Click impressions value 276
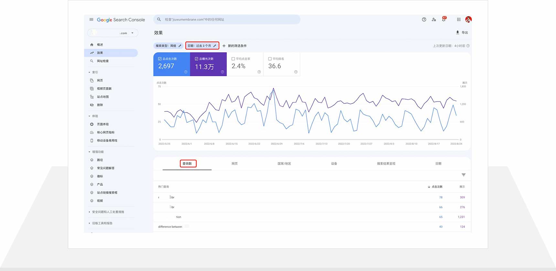 [463, 207]
